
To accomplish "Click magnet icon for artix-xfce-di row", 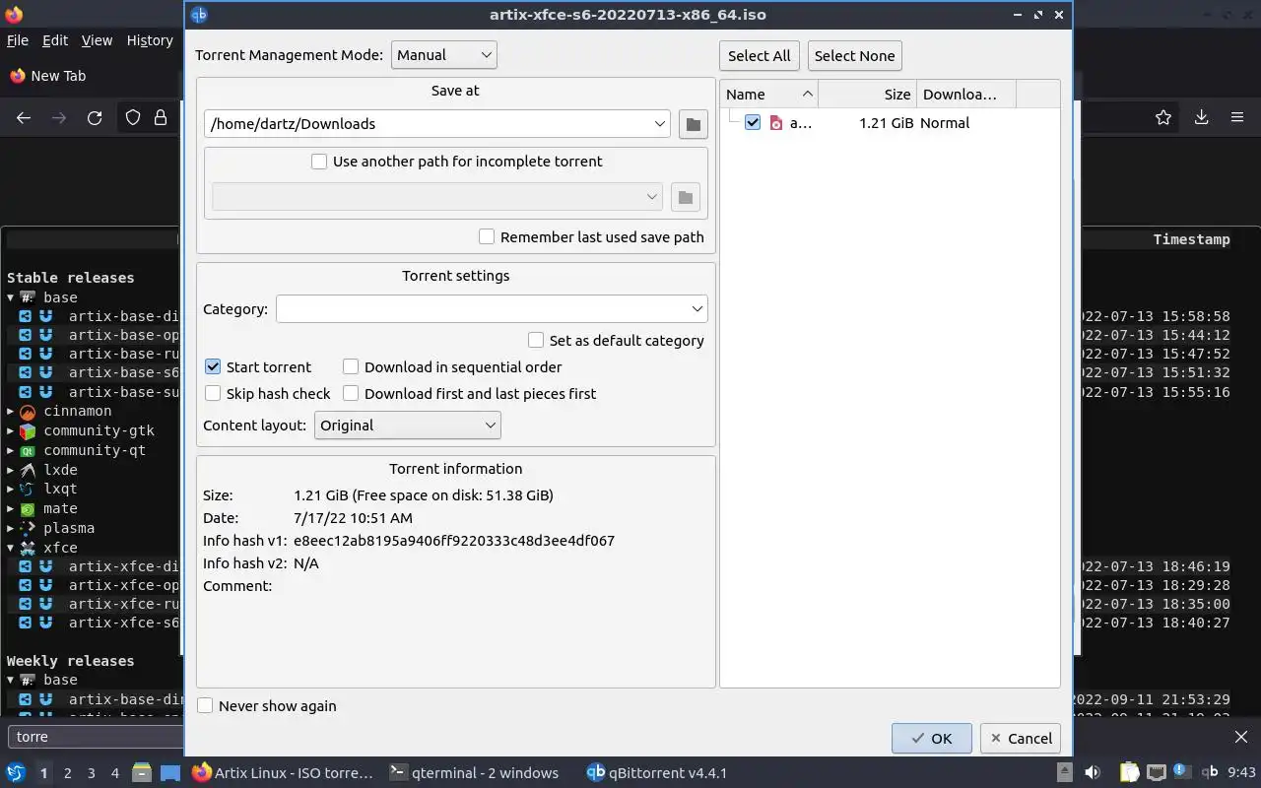I will (x=45, y=566).
